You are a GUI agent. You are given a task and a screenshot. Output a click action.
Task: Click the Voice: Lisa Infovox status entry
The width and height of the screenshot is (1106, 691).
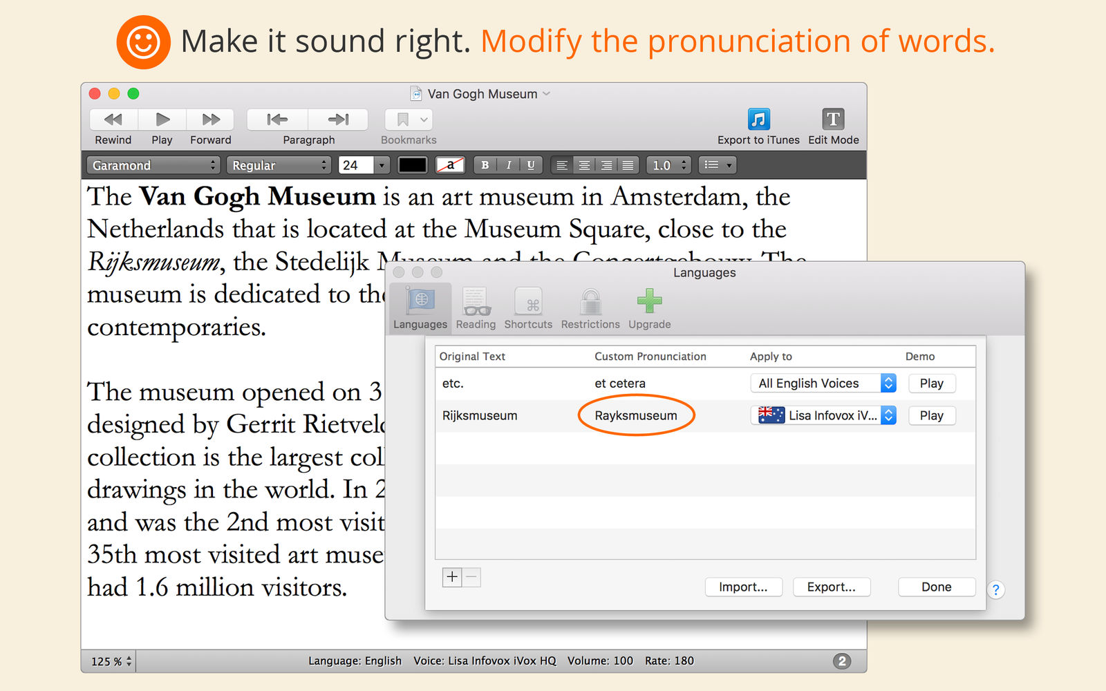point(485,661)
